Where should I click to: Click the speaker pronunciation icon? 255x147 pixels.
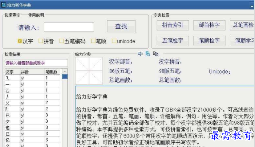tap(140, 54)
